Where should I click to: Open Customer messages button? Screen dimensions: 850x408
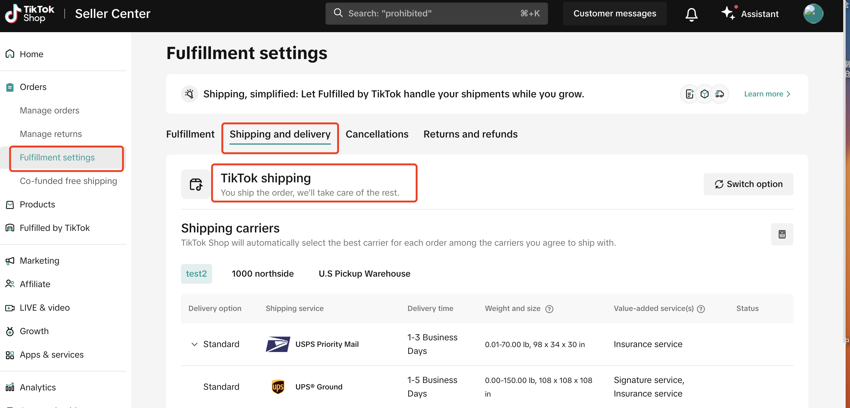click(614, 14)
